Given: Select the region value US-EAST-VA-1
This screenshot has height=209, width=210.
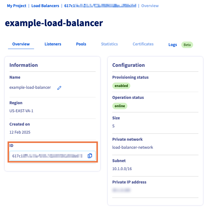Looking at the screenshot, I should pyautogui.click(x=21, y=111).
